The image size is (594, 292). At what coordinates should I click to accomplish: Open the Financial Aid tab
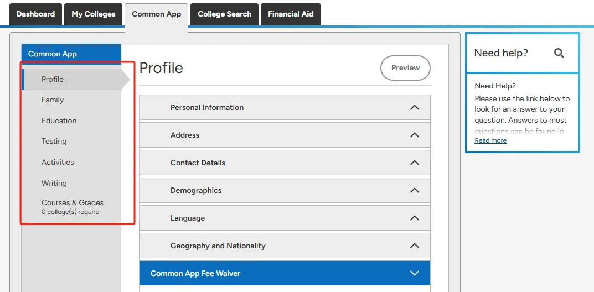tap(291, 14)
